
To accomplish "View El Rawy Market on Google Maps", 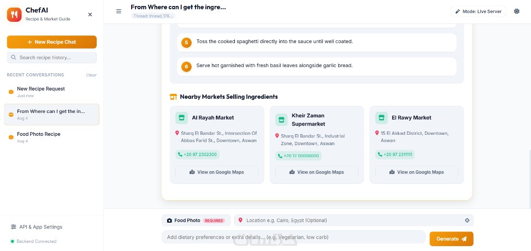I will coord(416,172).
